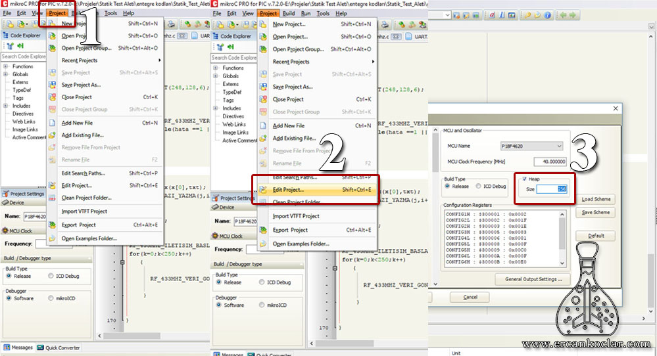Click the green back arrow toolbar icon

[563, 16]
